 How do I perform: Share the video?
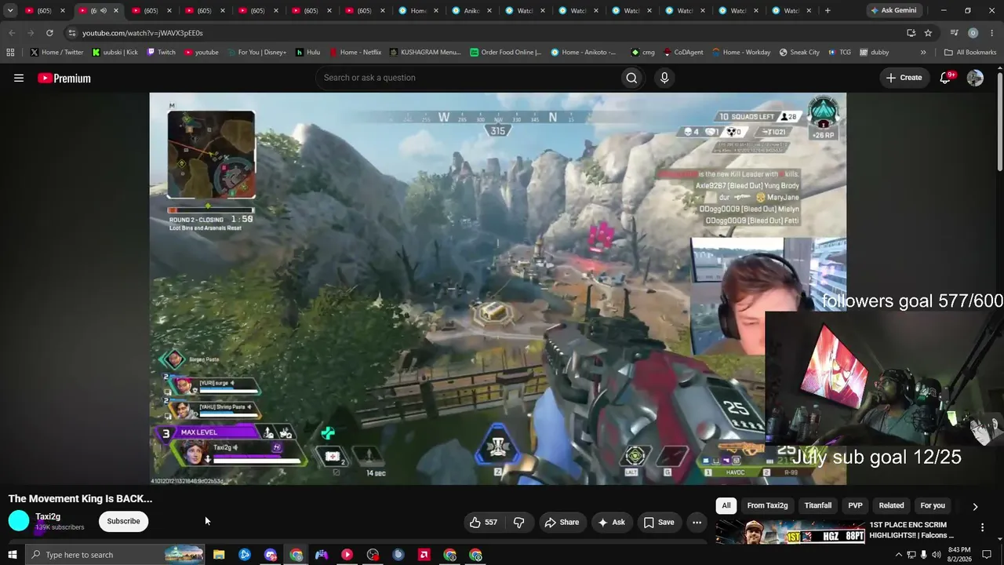562,523
